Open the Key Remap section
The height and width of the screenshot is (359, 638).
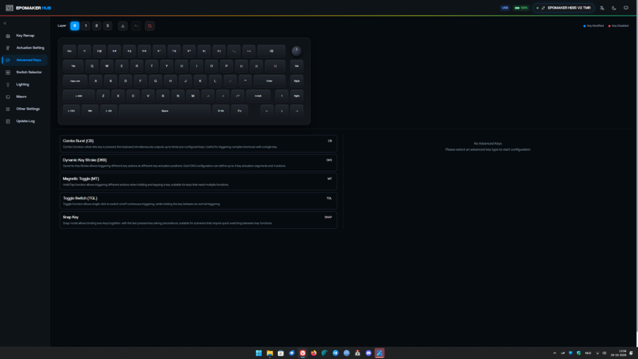(x=24, y=36)
